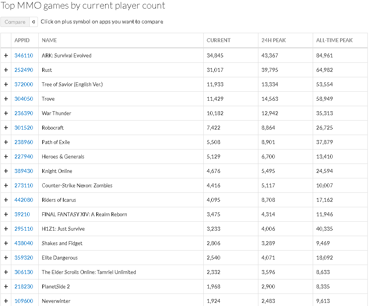The height and width of the screenshot is (306, 369).
Task: Click the APPID column header
Action: pos(22,40)
